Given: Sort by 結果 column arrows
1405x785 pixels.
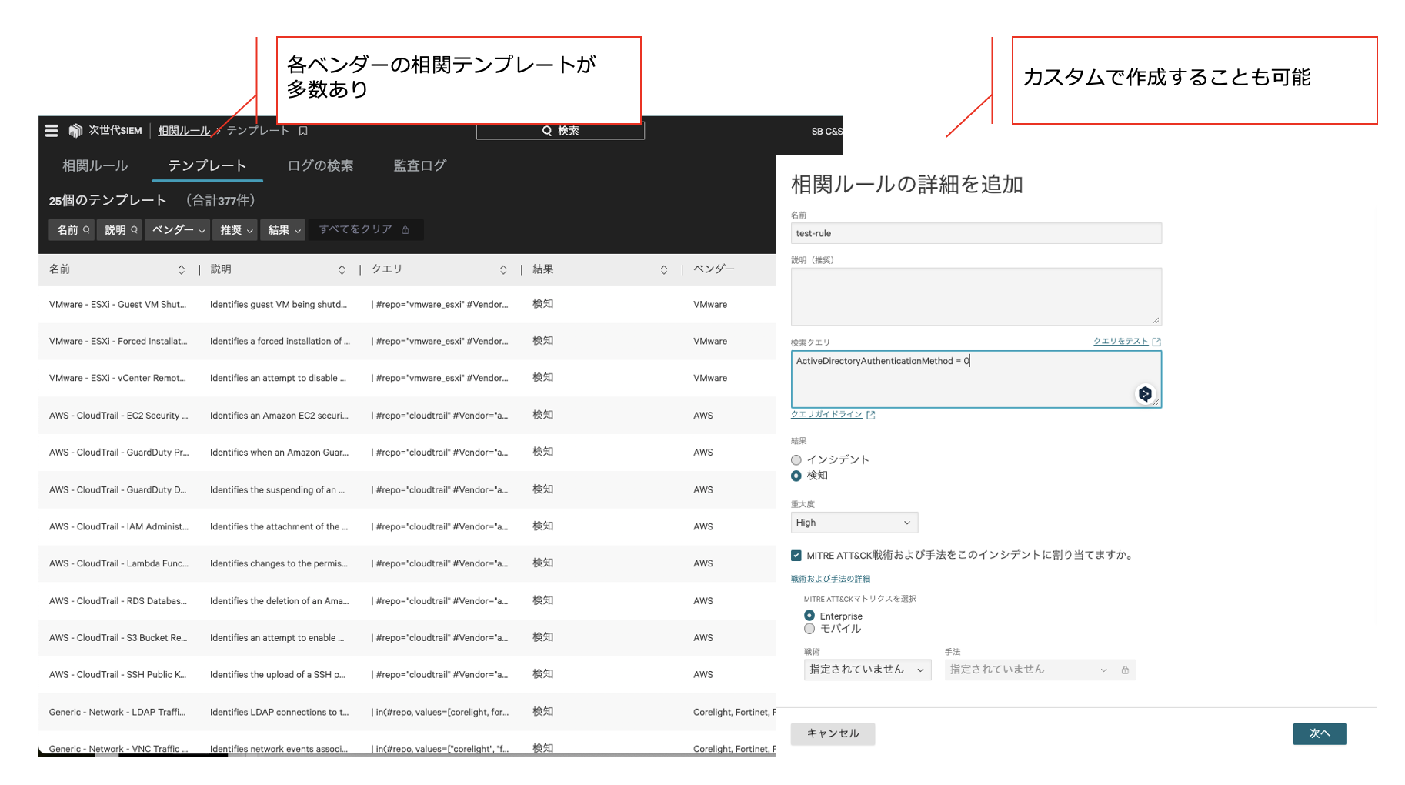Looking at the screenshot, I should (664, 269).
